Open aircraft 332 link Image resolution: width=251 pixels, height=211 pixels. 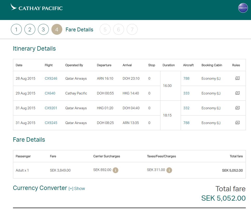186,108
